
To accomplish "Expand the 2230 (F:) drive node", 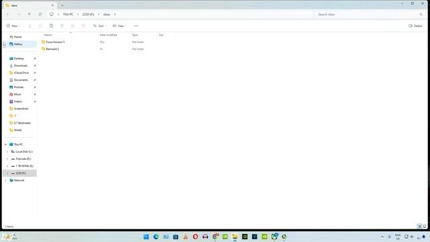I will click(7, 173).
